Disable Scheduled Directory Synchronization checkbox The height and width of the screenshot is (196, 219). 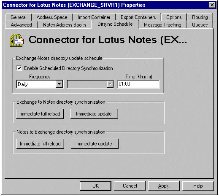[x=19, y=68]
